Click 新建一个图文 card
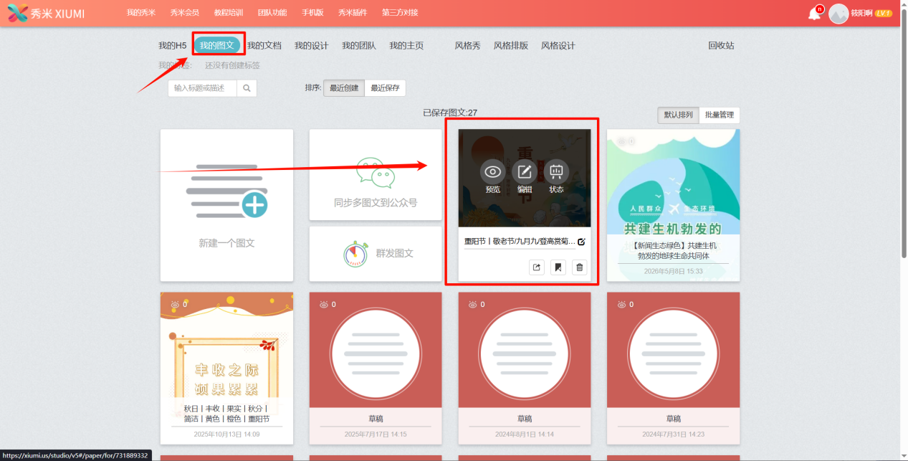This screenshot has width=908, height=461. click(226, 205)
